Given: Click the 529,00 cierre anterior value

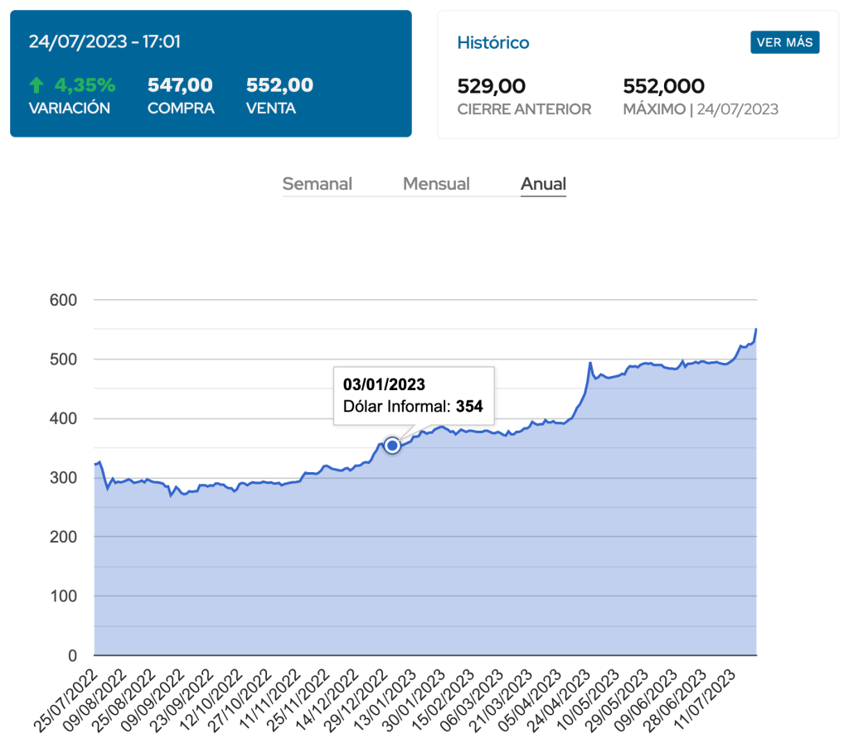Looking at the screenshot, I should (492, 86).
